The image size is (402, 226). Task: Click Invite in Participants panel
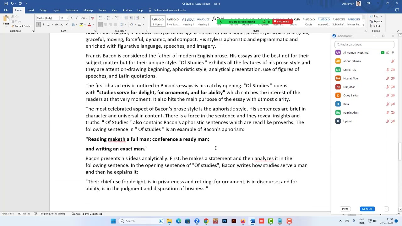click(x=345, y=209)
